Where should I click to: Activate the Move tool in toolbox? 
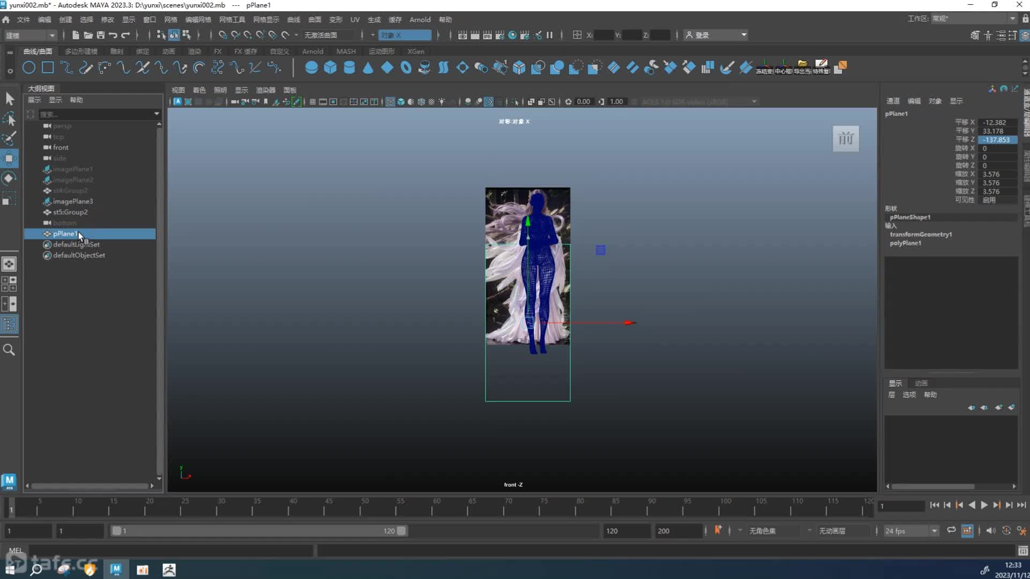(x=9, y=158)
